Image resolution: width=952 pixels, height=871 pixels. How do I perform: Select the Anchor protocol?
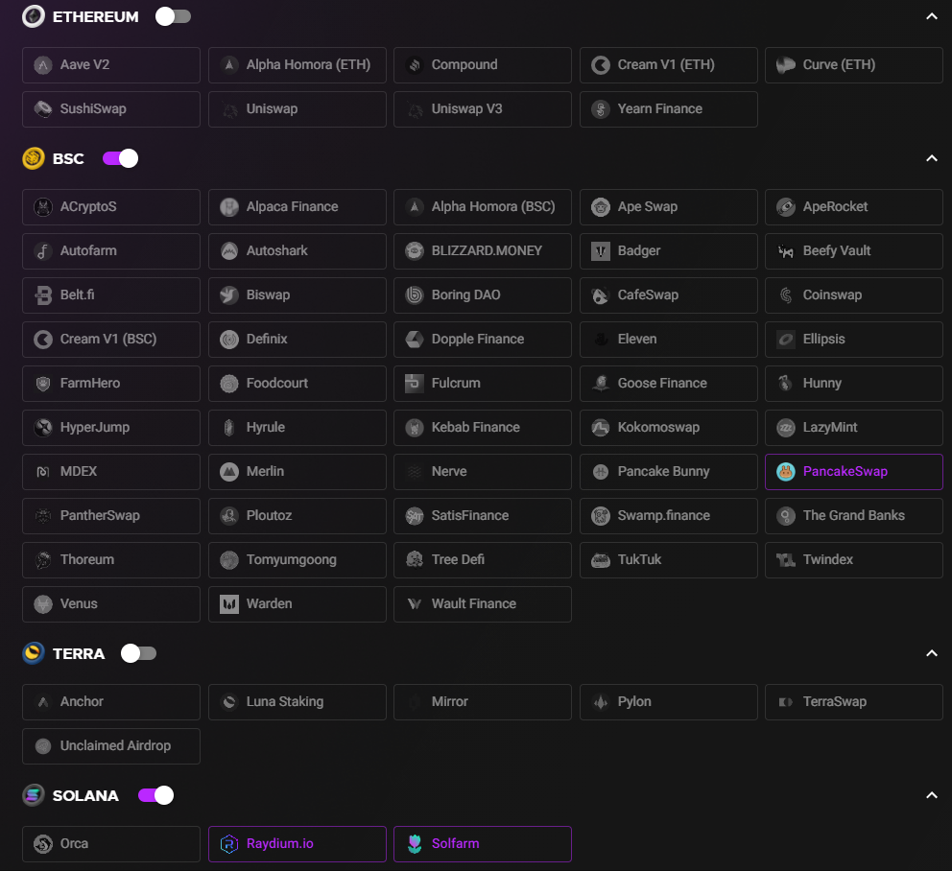pyautogui.click(x=111, y=701)
